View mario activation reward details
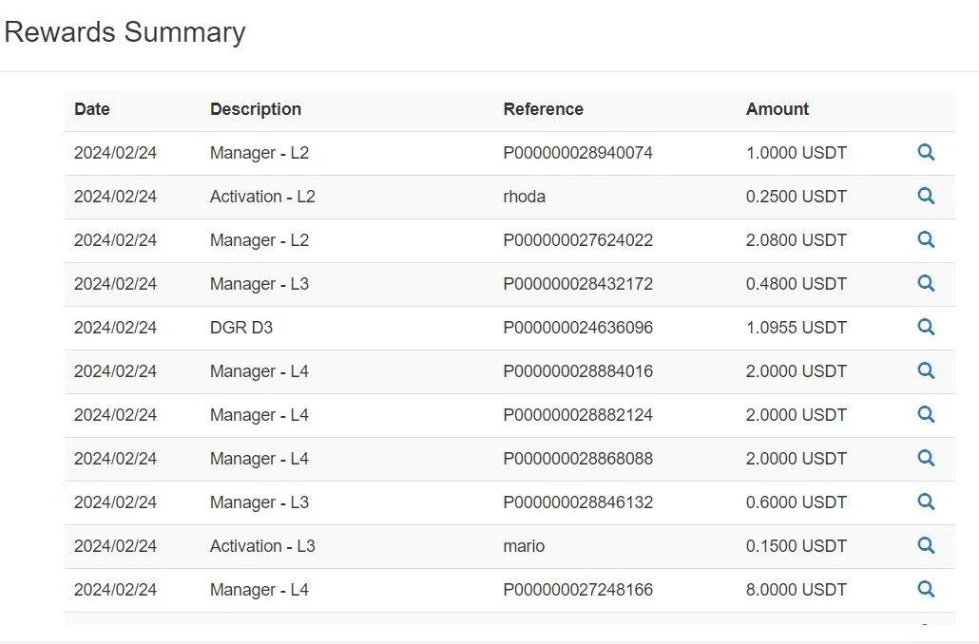Viewport: 979px width, 644px height. click(926, 545)
